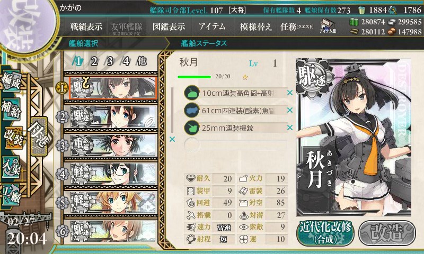Viewport: 424px width, 254px height.
Task: Click the 近代化改修 (合成) button
Action: tap(325, 233)
